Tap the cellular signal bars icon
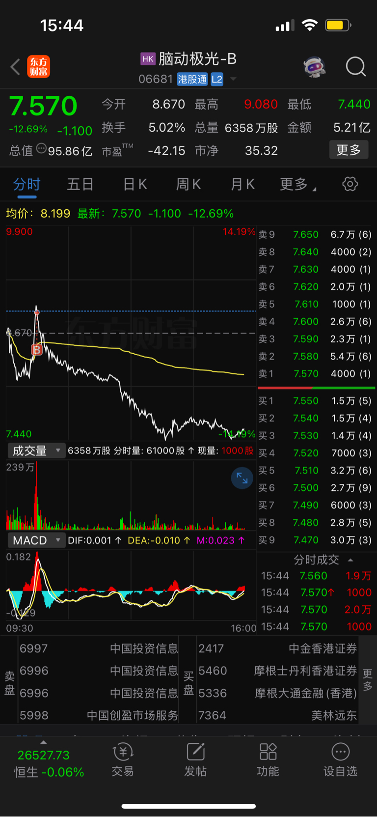377x817 pixels. point(285,26)
